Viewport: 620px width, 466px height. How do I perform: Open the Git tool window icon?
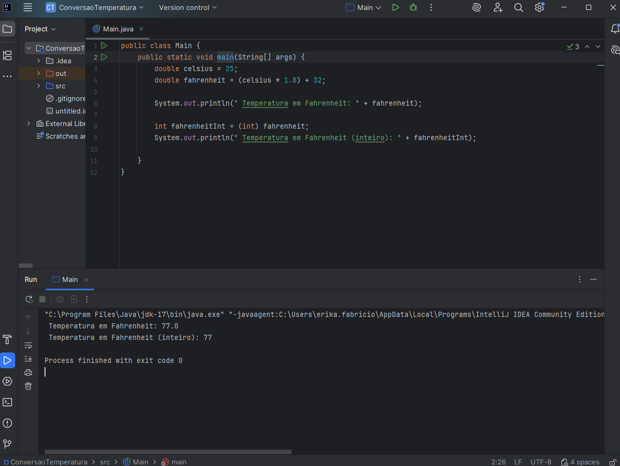[7, 444]
